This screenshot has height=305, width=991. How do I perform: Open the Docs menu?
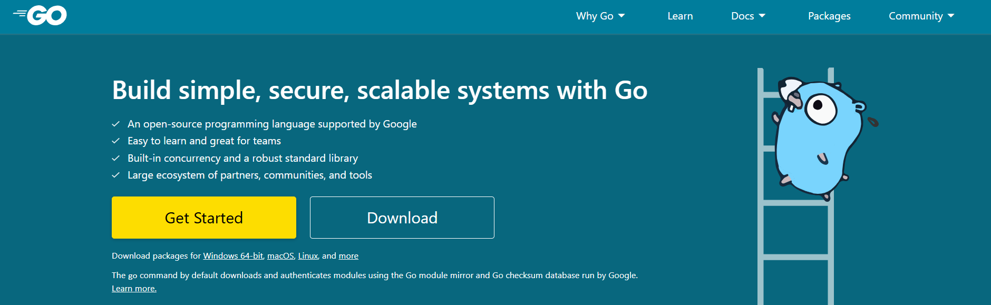click(748, 16)
